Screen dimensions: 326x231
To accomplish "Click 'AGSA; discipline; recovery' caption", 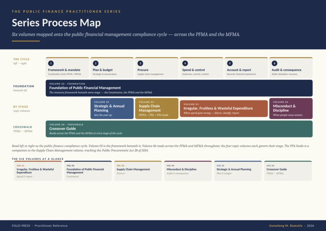I will (x=284, y=74).
